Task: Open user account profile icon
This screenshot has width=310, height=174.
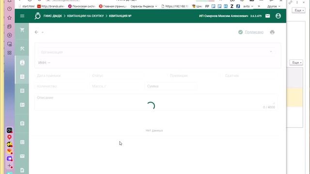Action: [278, 16]
